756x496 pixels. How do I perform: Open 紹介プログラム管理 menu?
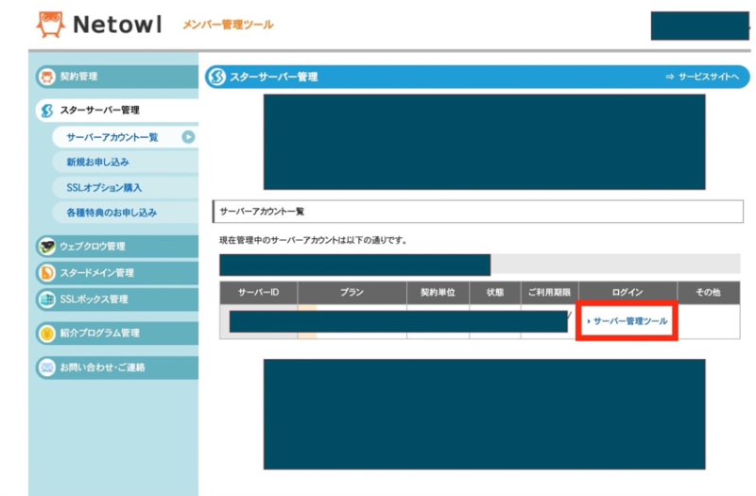click(117, 334)
